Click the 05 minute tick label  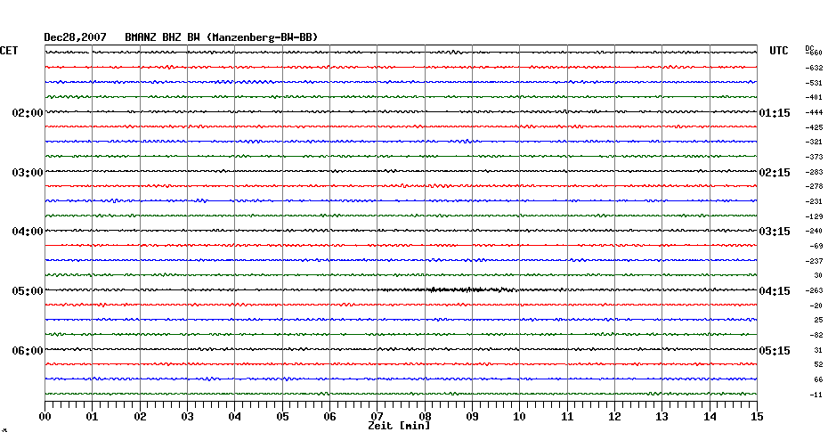coord(282,416)
